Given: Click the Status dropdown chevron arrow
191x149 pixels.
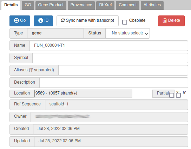Looking at the screenshot, I should [x=146, y=34].
